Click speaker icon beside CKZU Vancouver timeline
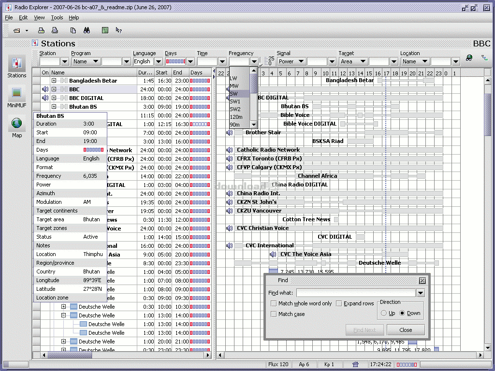The image size is (495, 371). [x=230, y=211]
